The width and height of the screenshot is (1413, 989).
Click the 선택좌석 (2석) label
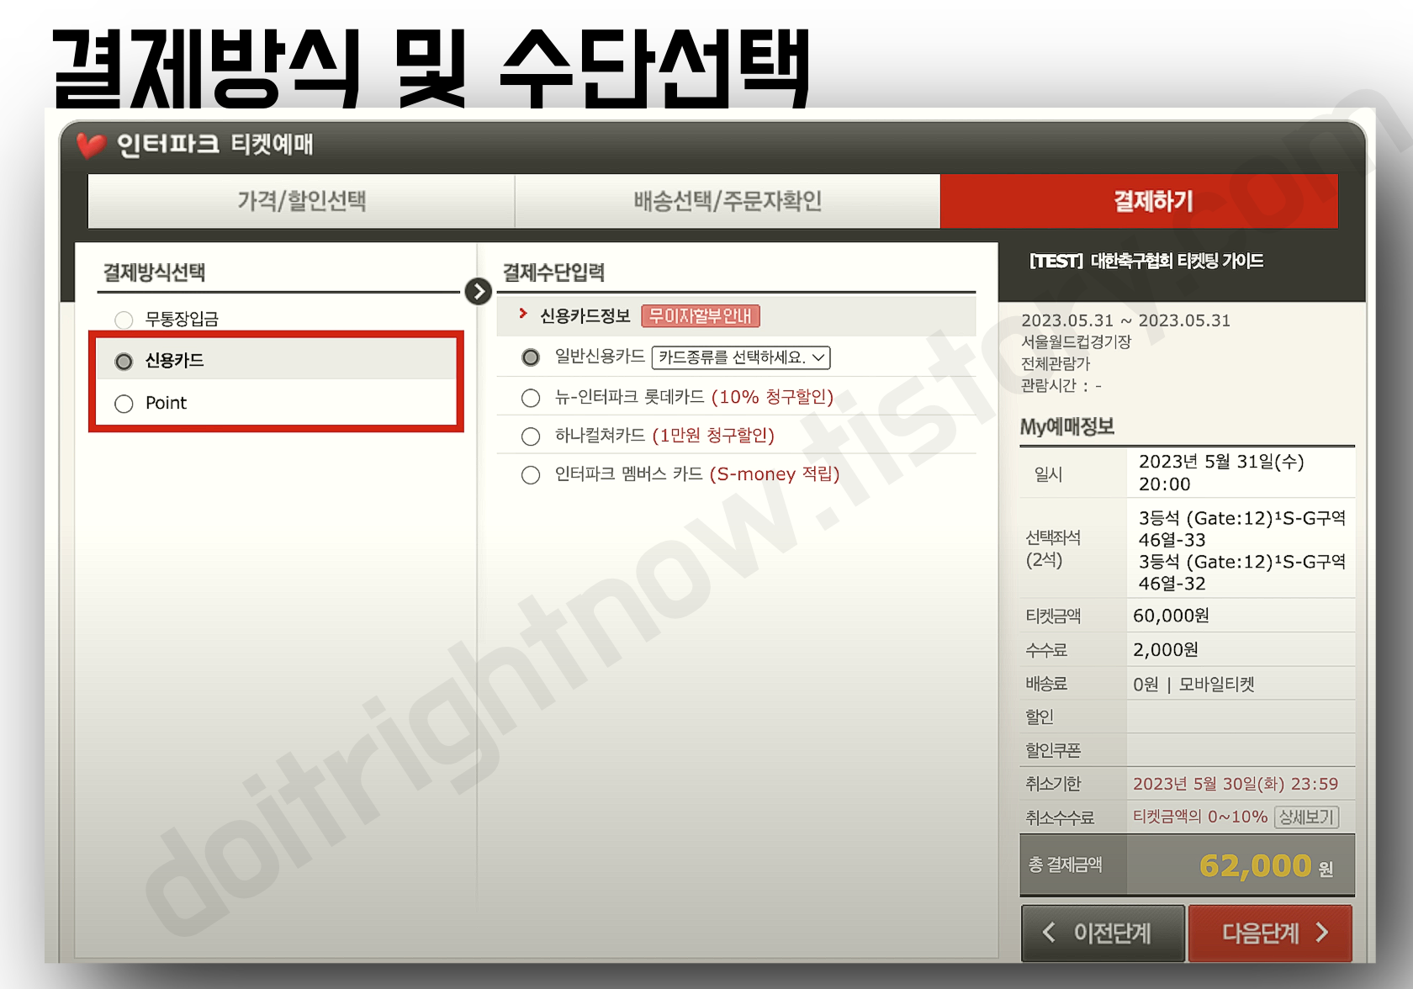pyautogui.click(x=1052, y=548)
